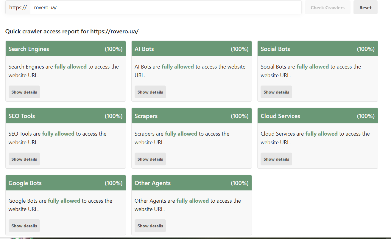Click the AI Bots card header

[x=191, y=49]
